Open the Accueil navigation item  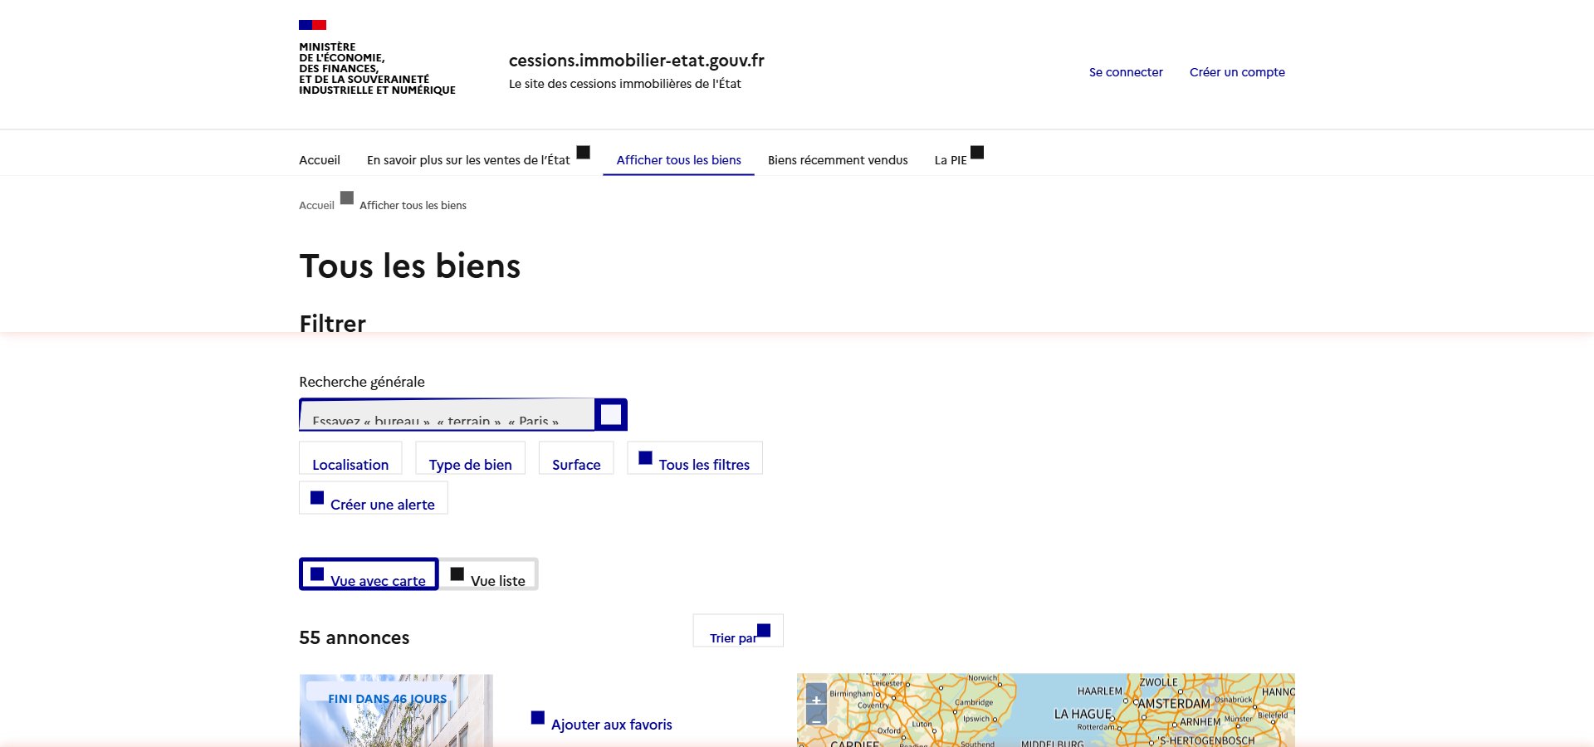(320, 159)
